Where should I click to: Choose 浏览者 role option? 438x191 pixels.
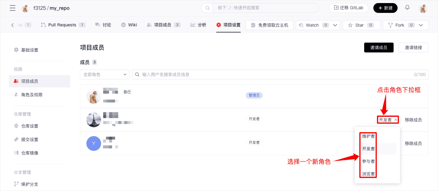point(368,174)
